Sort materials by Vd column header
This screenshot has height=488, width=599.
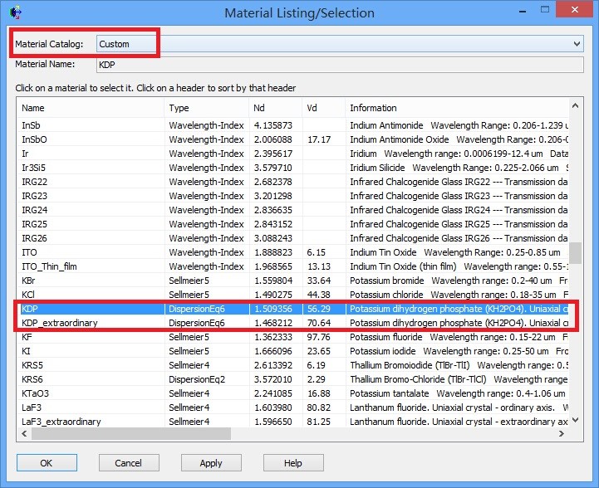[x=322, y=108]
